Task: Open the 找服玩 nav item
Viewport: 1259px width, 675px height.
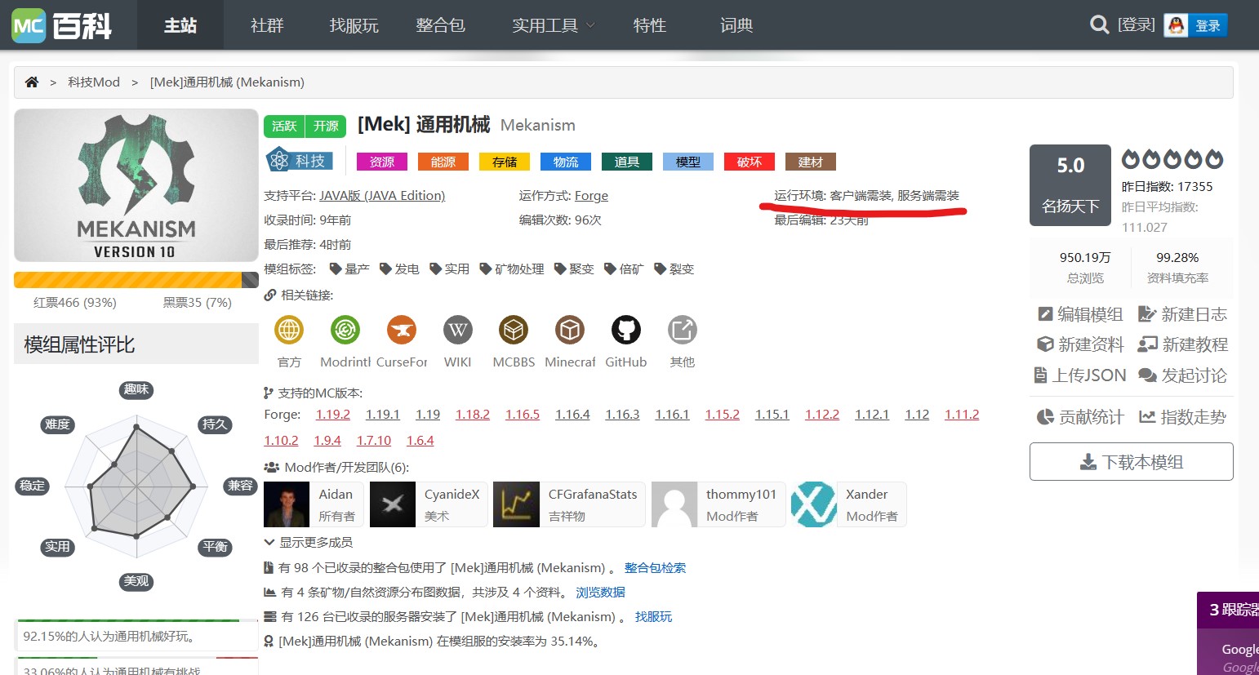Action: point(354,25)
